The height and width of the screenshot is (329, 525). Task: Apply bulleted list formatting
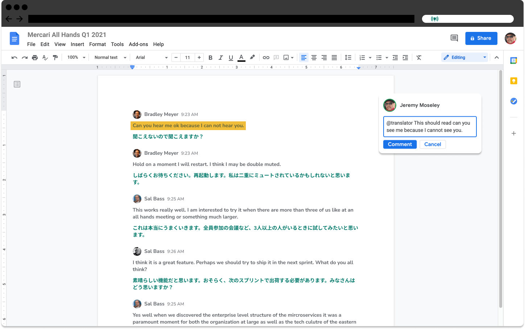379,58
